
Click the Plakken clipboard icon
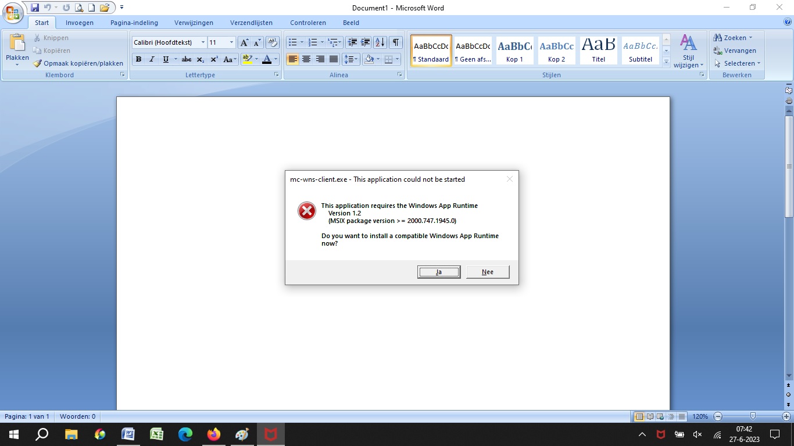[17, 42]
